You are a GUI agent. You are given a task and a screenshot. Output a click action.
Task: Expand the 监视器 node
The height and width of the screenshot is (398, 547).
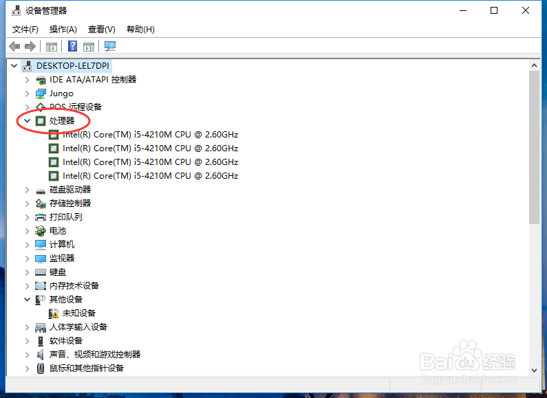(28, 258)
